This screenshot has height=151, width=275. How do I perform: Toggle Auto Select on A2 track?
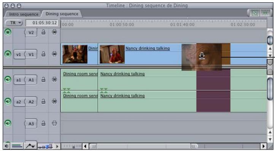point(54,101)
